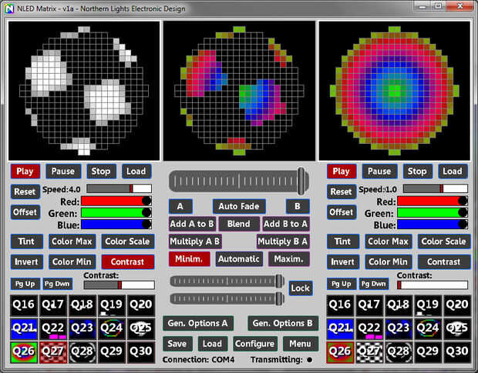This screenshot has height=373, width=478.
Task: Click the bottom center Load button
Action: [213, 344]
